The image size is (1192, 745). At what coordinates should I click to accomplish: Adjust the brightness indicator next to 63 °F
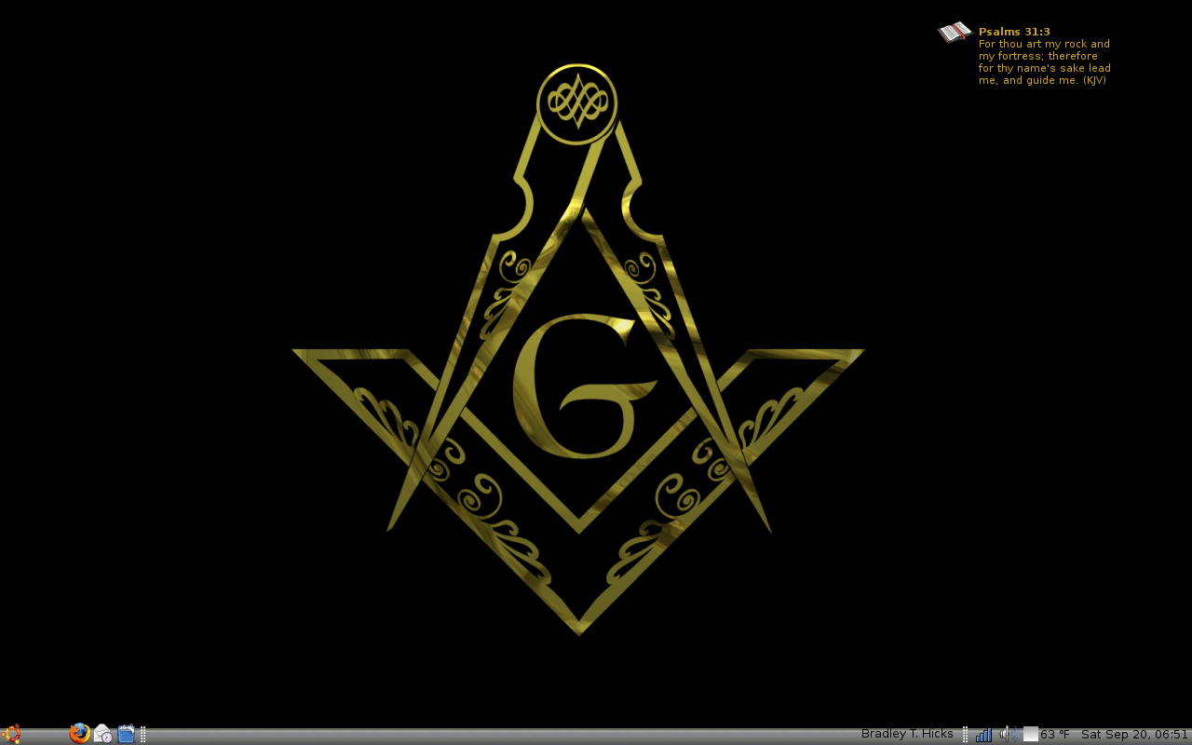1029,734
